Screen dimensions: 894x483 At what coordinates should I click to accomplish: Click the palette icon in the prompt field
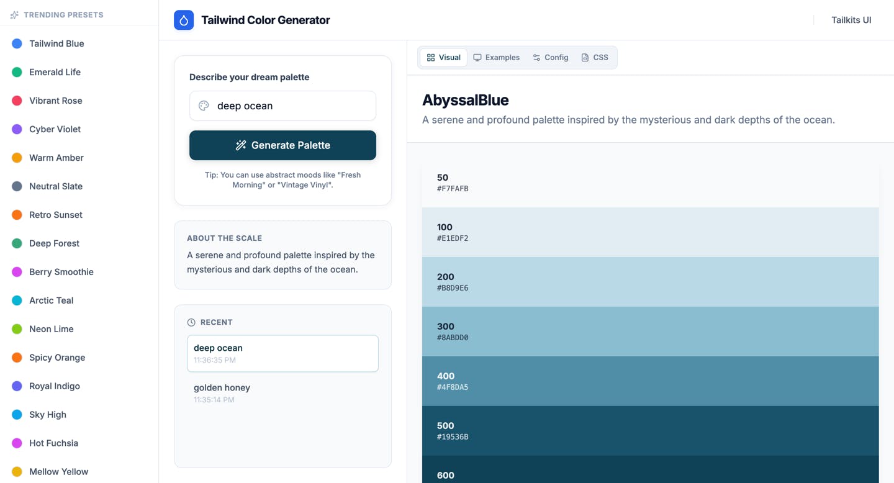[204, 106]
